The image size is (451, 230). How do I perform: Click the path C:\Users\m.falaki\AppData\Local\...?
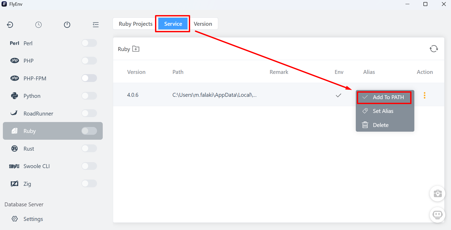click(x=215, y=95)
